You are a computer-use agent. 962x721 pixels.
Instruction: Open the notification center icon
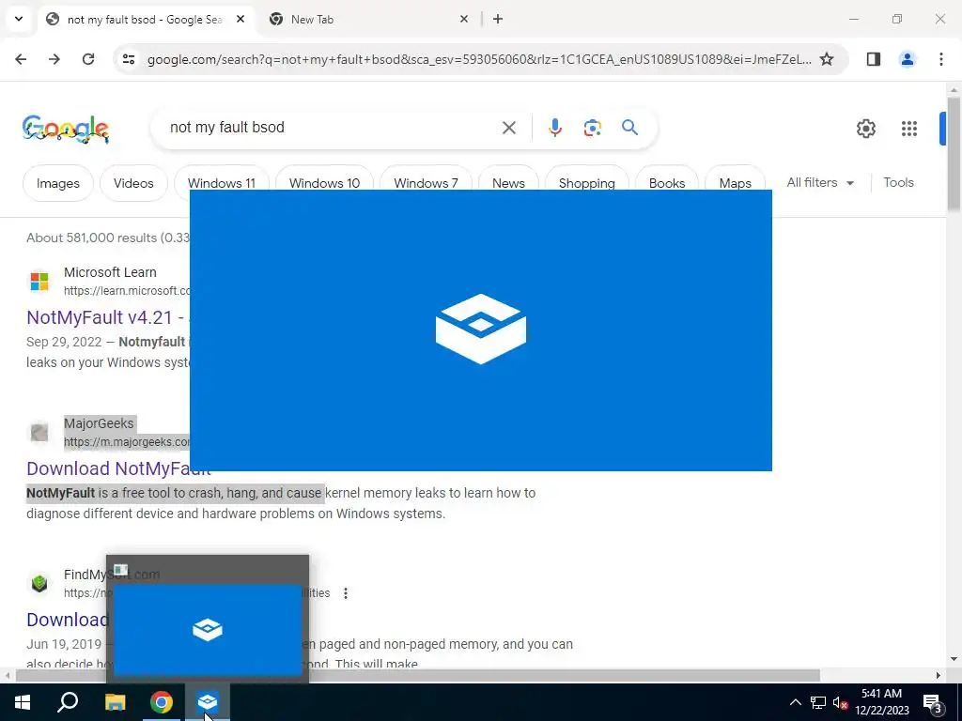tap(932, 702)
